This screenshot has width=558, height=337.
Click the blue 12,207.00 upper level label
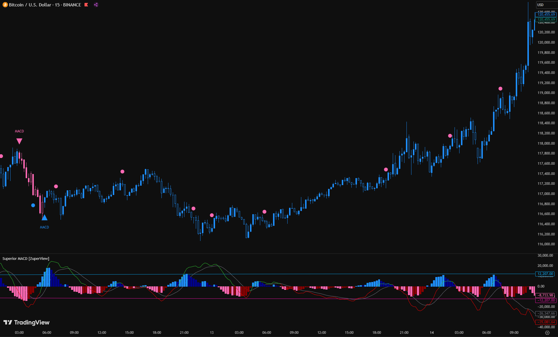coord(545,274)
